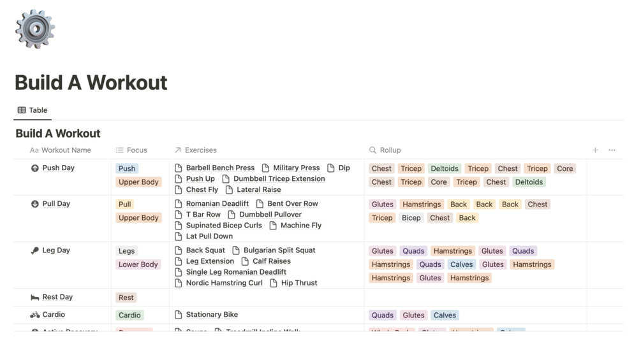Open the Push Up exercise

[200, 179]
